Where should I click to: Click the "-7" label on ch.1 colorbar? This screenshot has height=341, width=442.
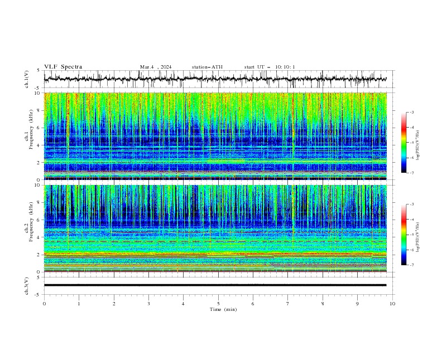(x=411, y=173)
